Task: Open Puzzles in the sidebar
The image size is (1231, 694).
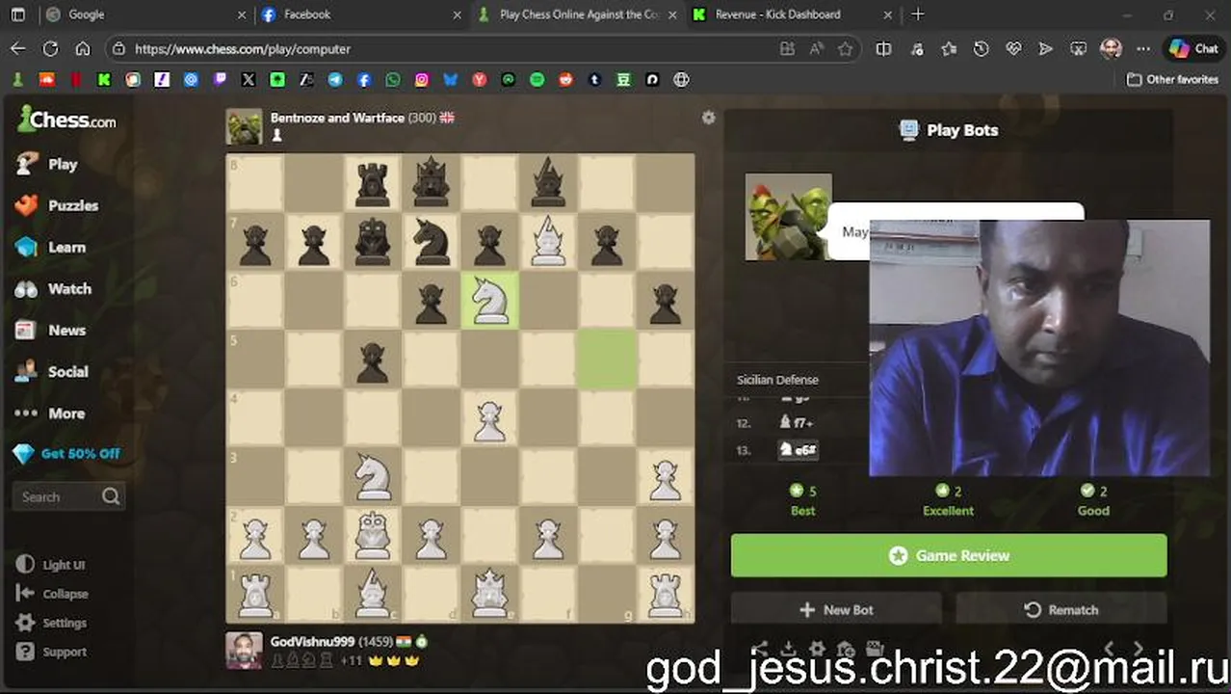Action: pyautogui.click(x=58, y=205)
